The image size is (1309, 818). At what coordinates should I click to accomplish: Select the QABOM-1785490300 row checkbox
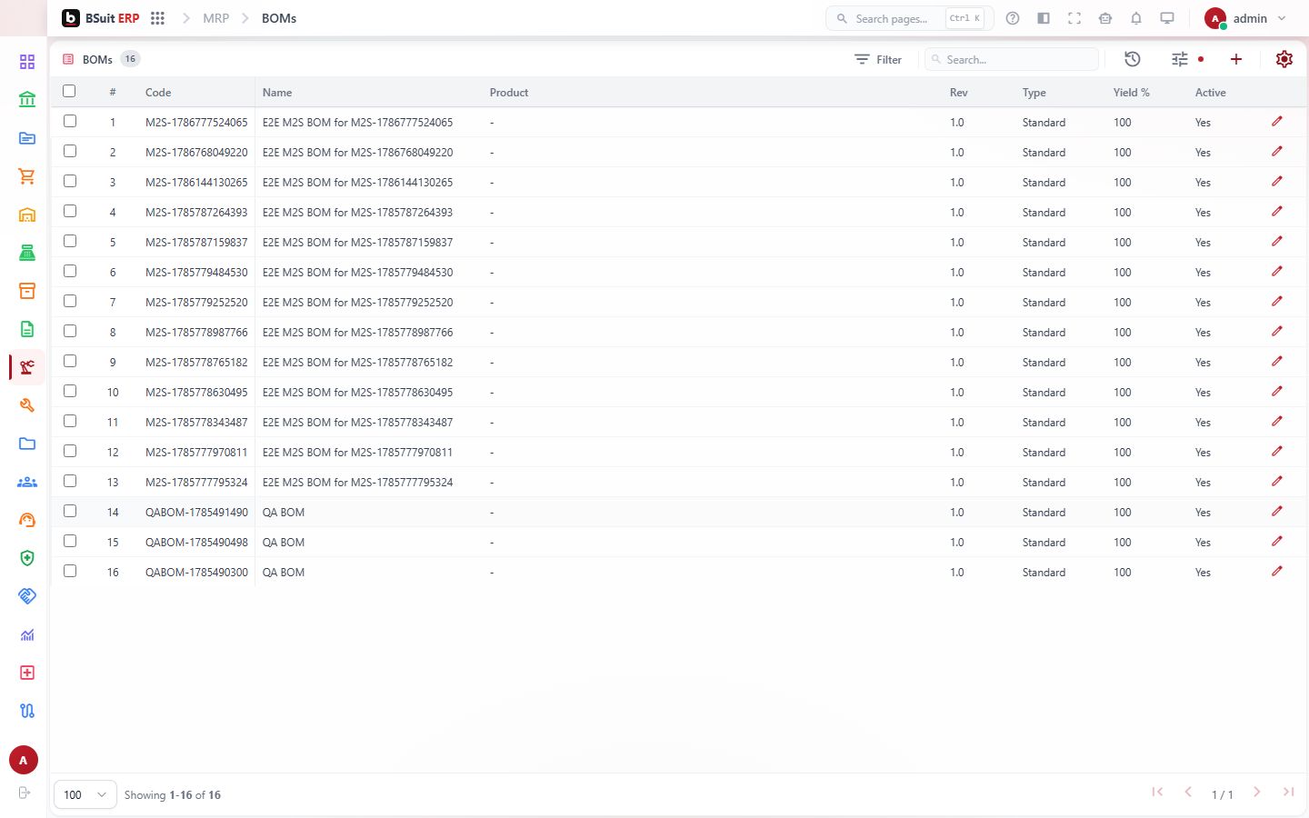(x=70, y=571)
